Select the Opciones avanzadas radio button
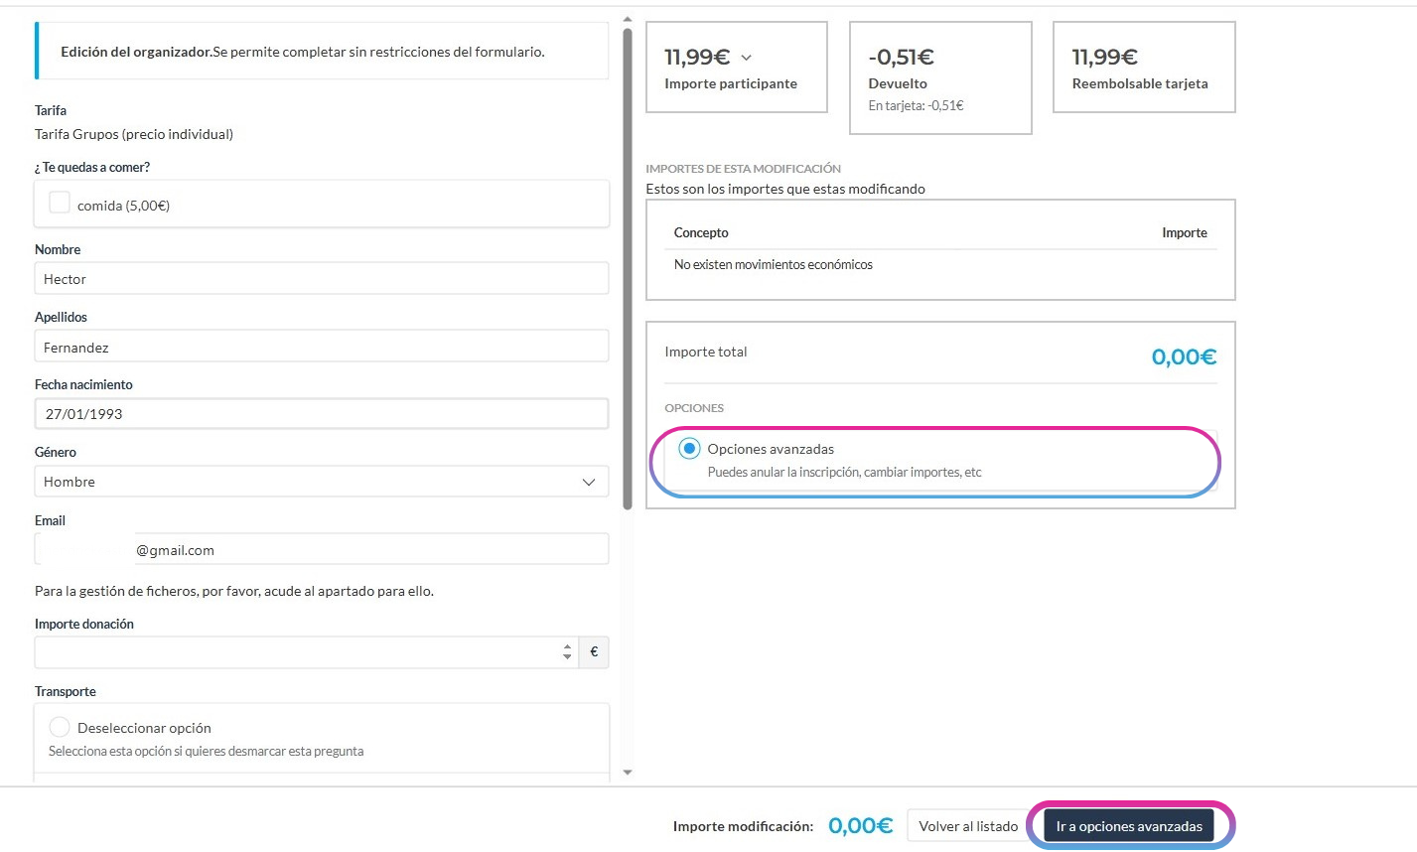The height and width of the screenshot is (852, 1417). click(x=689, y=449)
